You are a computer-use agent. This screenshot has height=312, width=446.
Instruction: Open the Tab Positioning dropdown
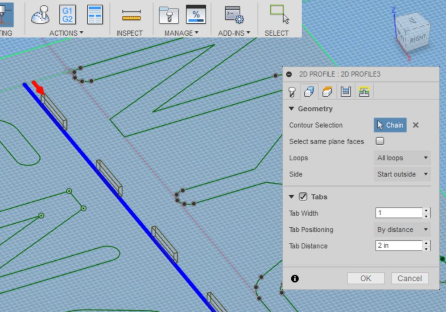point(402,229)
